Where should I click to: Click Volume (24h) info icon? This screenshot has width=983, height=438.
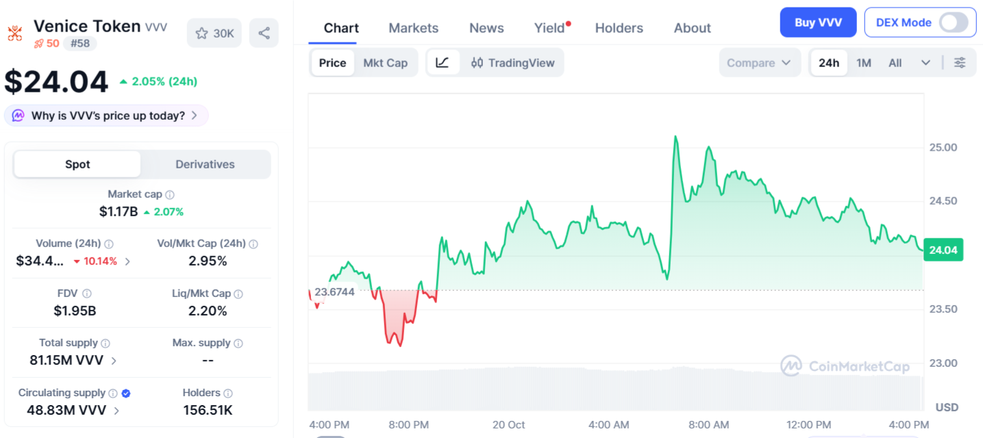(109, 244)
